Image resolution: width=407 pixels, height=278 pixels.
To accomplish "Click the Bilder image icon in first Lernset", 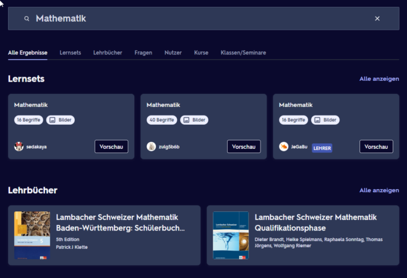I will [53, 120].
